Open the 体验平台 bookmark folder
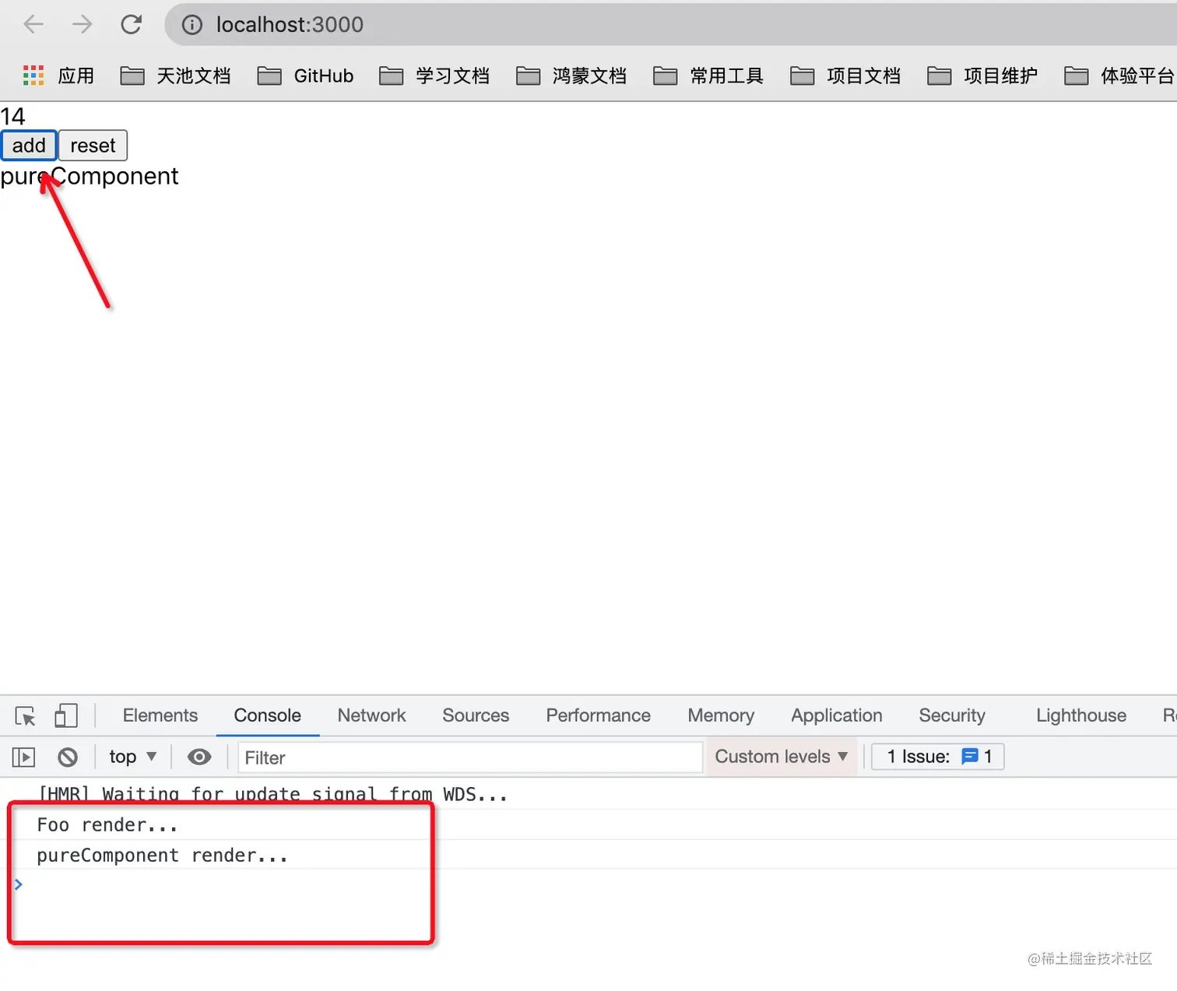Screen dimensions: 1177x991 1119,76
